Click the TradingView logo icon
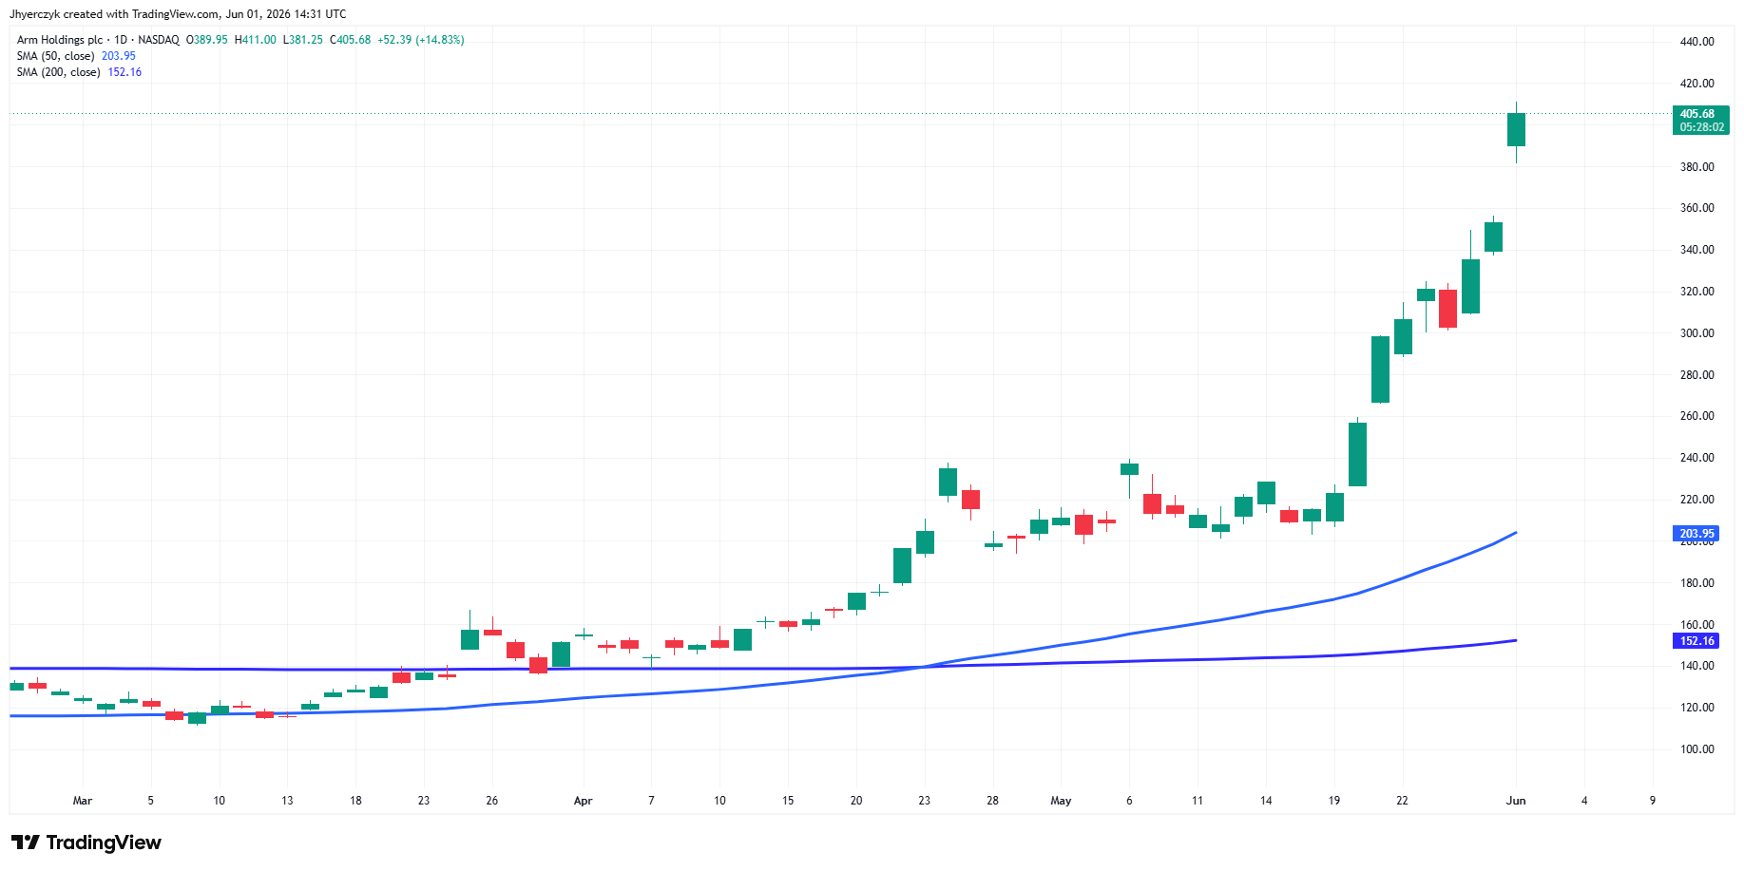Viewport: 1744px width, 871px height. (x=26, y=843)
